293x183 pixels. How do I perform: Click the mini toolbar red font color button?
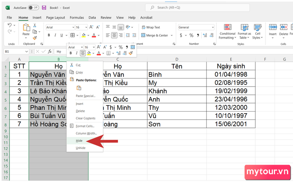pyautogui.click(x=99, y=53)
